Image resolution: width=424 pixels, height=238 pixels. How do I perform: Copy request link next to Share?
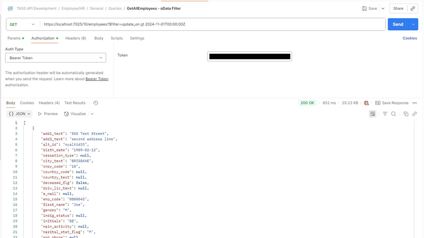point(413,9)
